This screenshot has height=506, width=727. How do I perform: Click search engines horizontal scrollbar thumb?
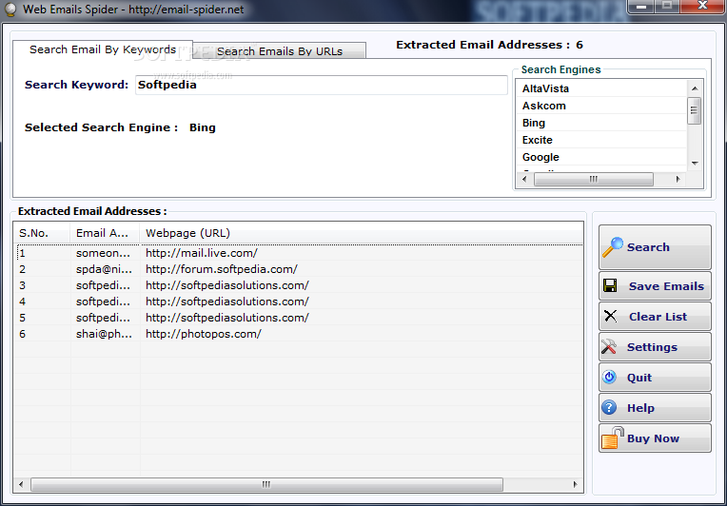tap(594, 180)
